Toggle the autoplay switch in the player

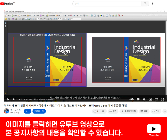(x=132, y=99)
